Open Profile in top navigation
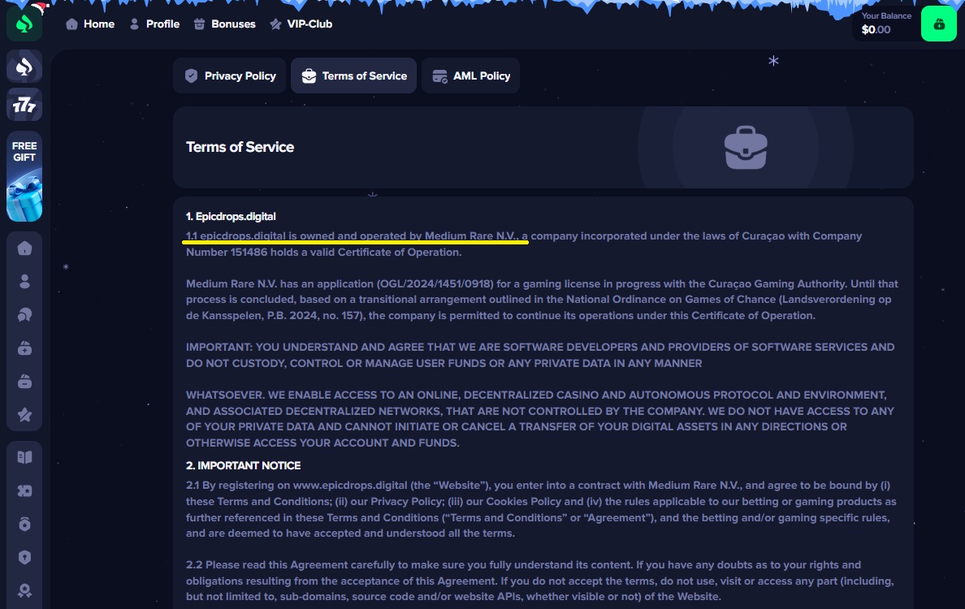Image resolution: width=965 pixels, height=609 pixels. pos(154,24)
